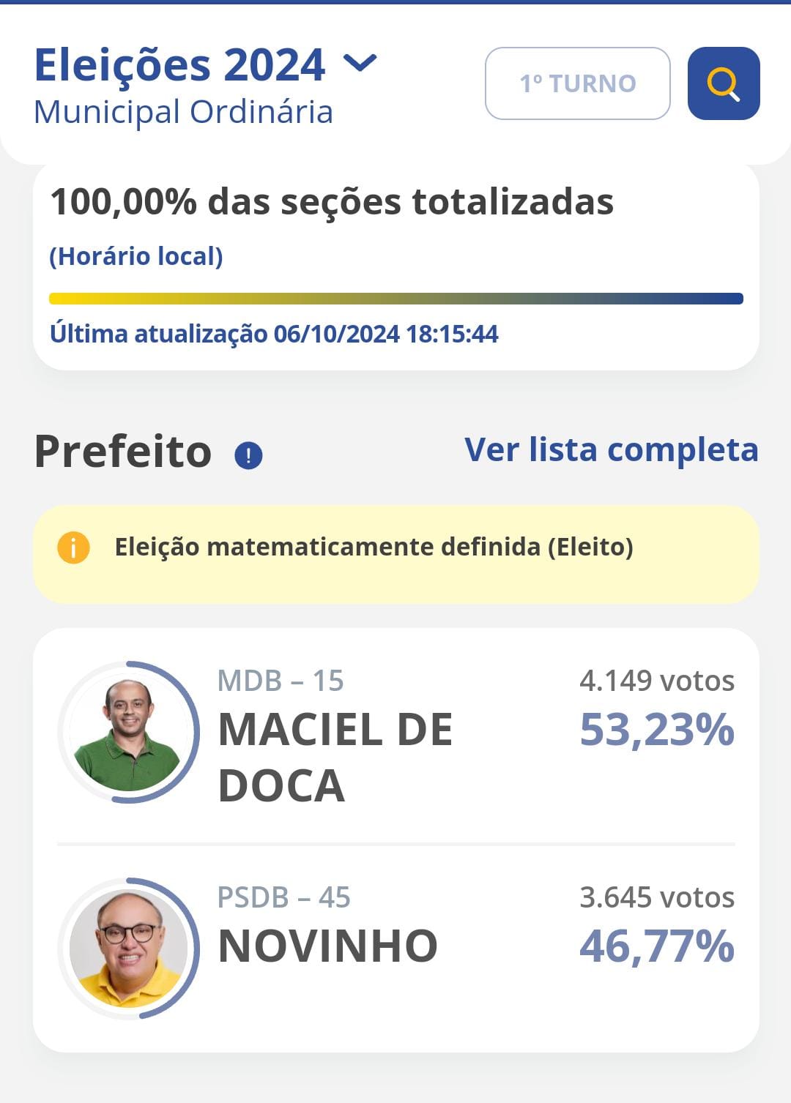Open the 1º TURNO selector
Viewport: 791px width, 1103px height.
(x=578, y=83)
